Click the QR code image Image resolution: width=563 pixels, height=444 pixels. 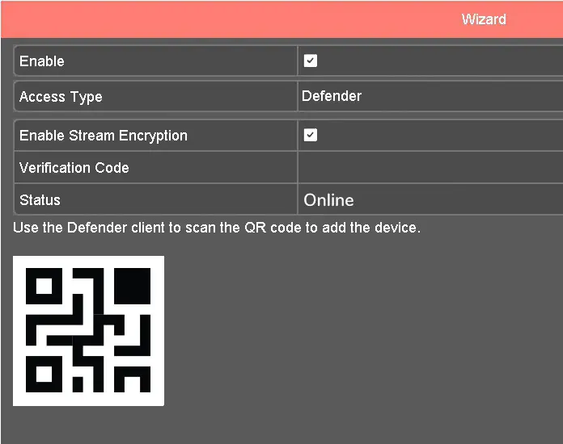pos(88,331)
